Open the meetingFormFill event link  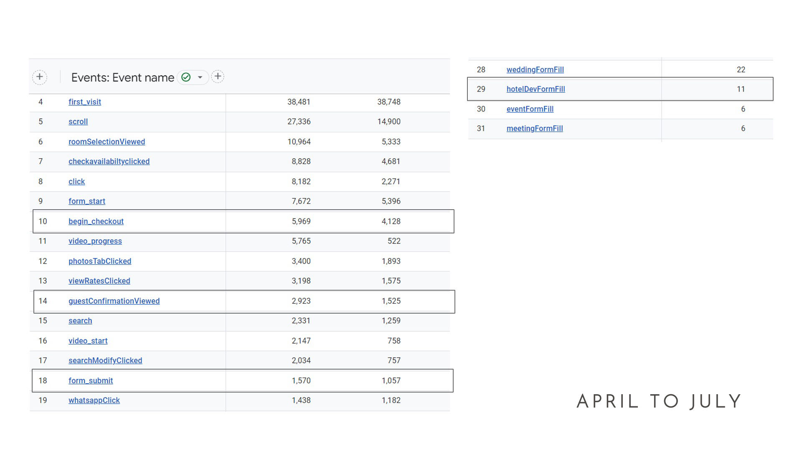pyautogui.click(x=535, y=129)
